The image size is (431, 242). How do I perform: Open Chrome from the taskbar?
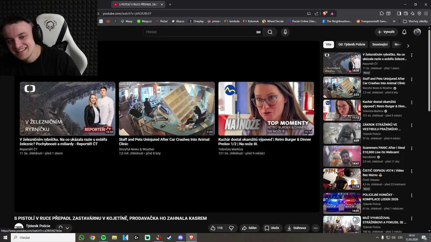coord(93,238)
